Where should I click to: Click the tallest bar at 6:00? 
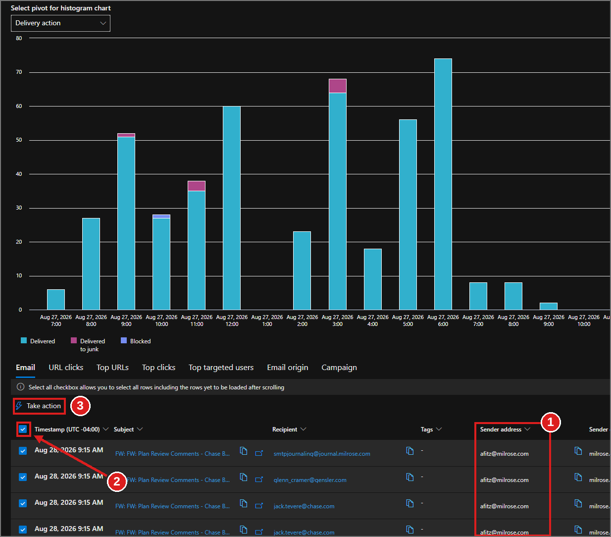click(443, 184)
